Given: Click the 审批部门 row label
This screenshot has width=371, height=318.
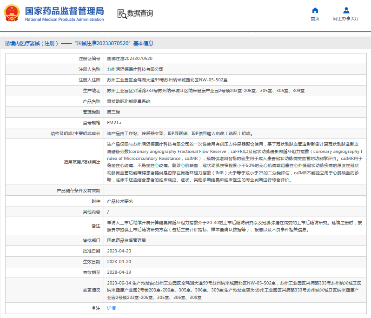Looking at the screenshot, I should (92, 240).
